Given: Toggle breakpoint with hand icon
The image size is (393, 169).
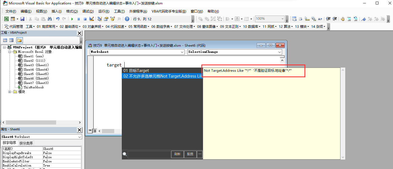Looking at the screenshot, I should (343, 19).
